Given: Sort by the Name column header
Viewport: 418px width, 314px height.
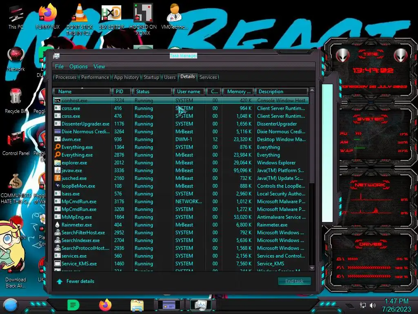Looking at the screenshot, I should (82, 92).
